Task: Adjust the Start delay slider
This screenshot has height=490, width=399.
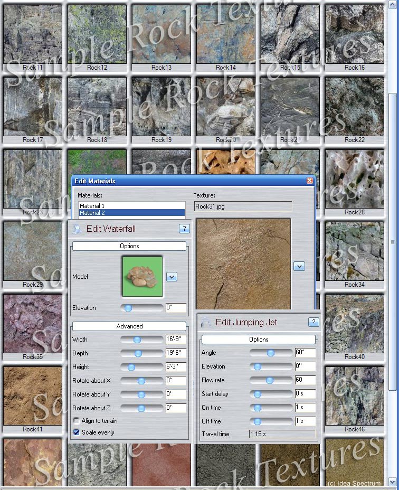Action: 271,394
